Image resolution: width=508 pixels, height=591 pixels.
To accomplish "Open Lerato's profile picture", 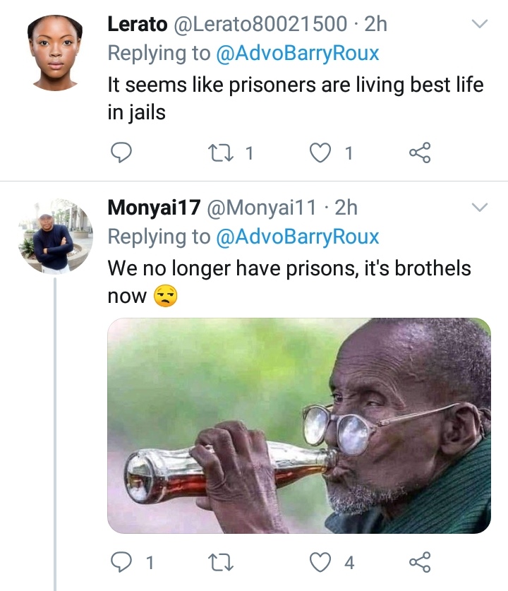I will click(x=55, y=54).
